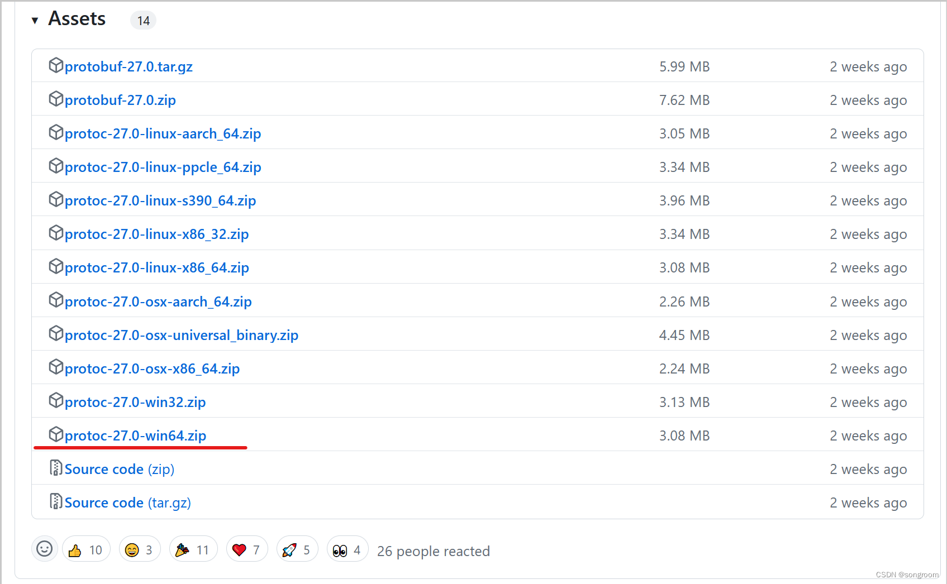
Task: Click '2 weeks ago' in Source code (zip) row
Action: (868, 470)
